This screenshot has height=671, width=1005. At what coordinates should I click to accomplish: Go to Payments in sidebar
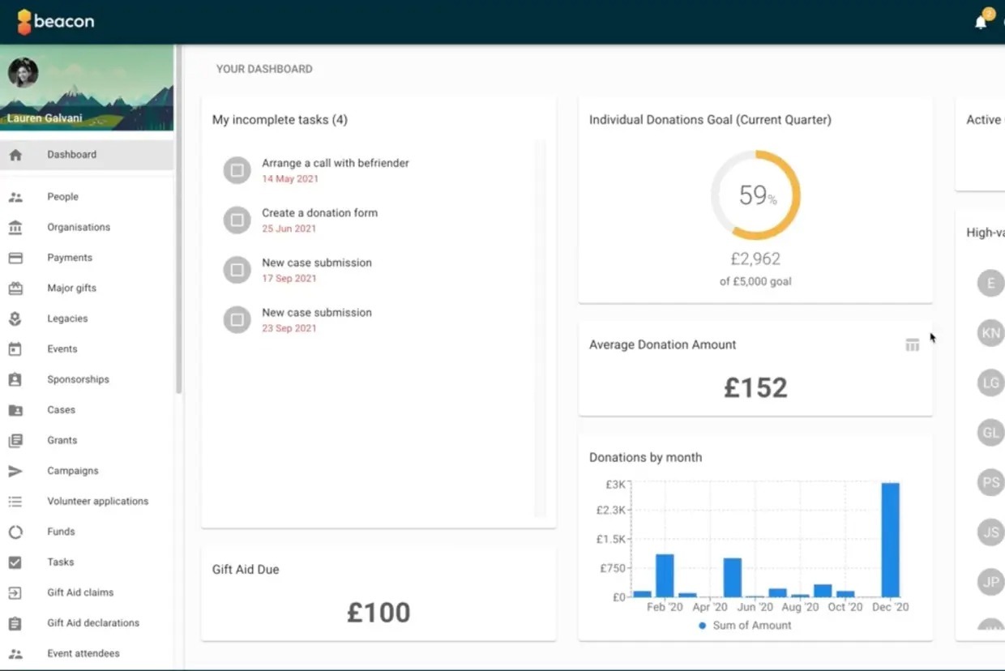pos(70,258)
